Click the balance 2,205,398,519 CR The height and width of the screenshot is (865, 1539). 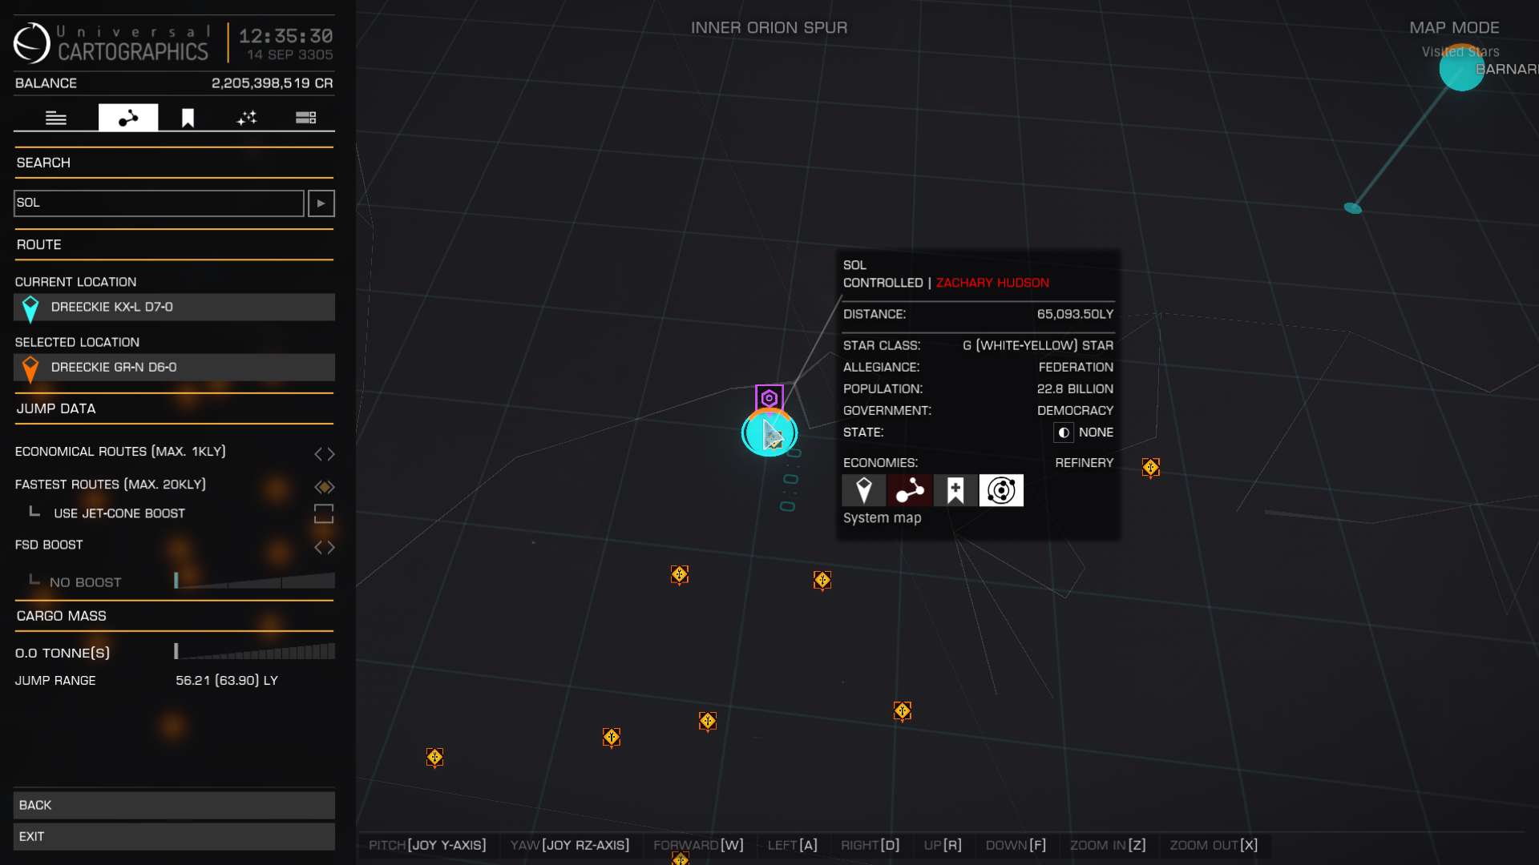(273, 83)
